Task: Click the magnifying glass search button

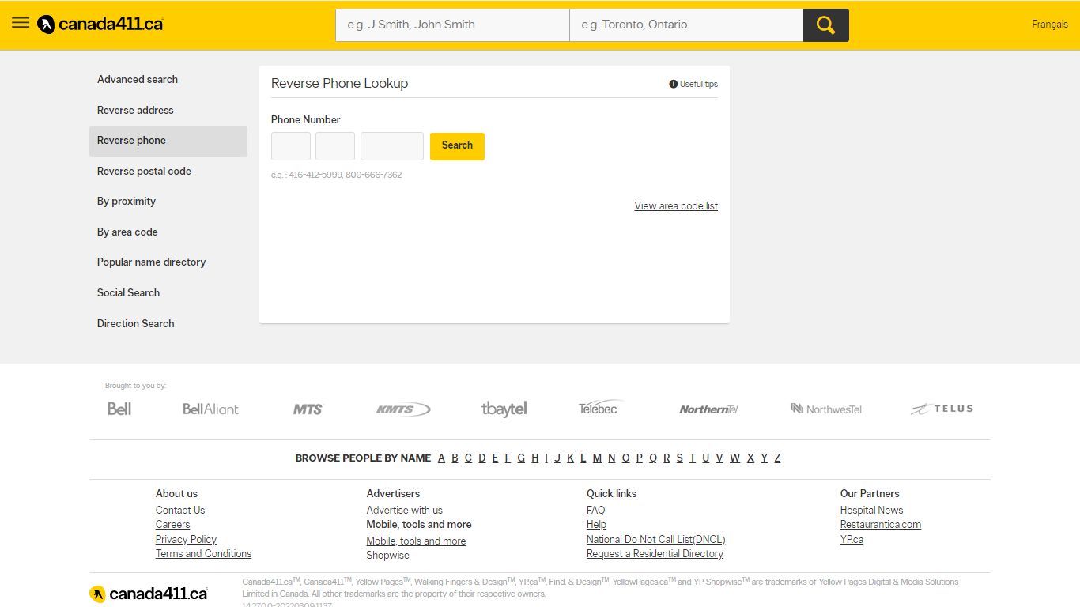Action: tap(826, 25)
